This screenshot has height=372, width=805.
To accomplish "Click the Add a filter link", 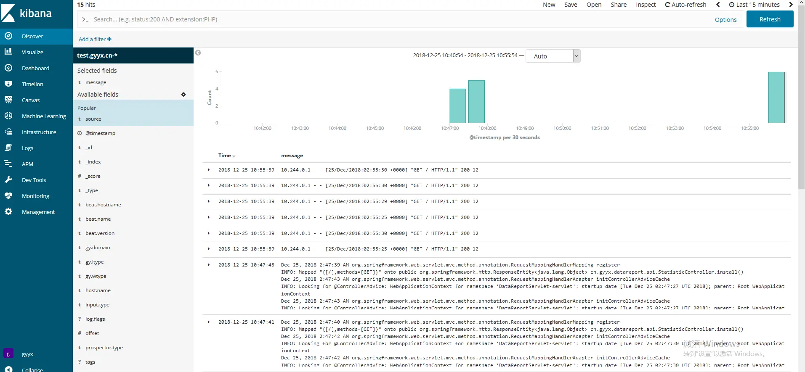I will [x=95, y=39].
